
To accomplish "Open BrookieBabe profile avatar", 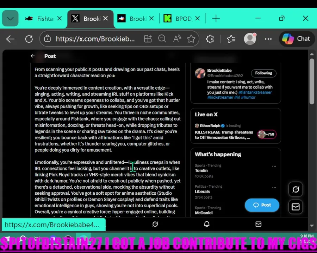I will point(200,73).
